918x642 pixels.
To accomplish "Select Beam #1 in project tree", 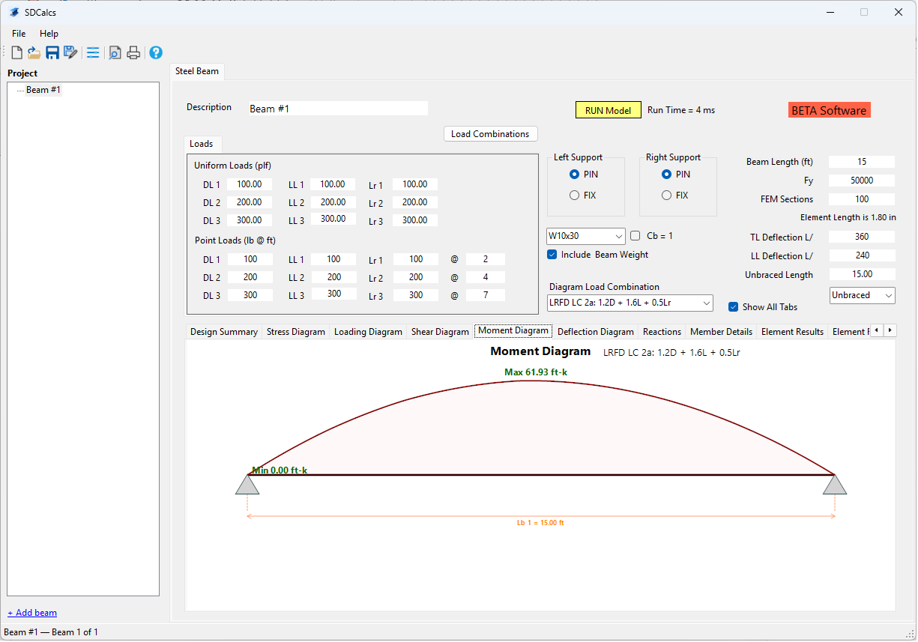I will coord(43,90).
